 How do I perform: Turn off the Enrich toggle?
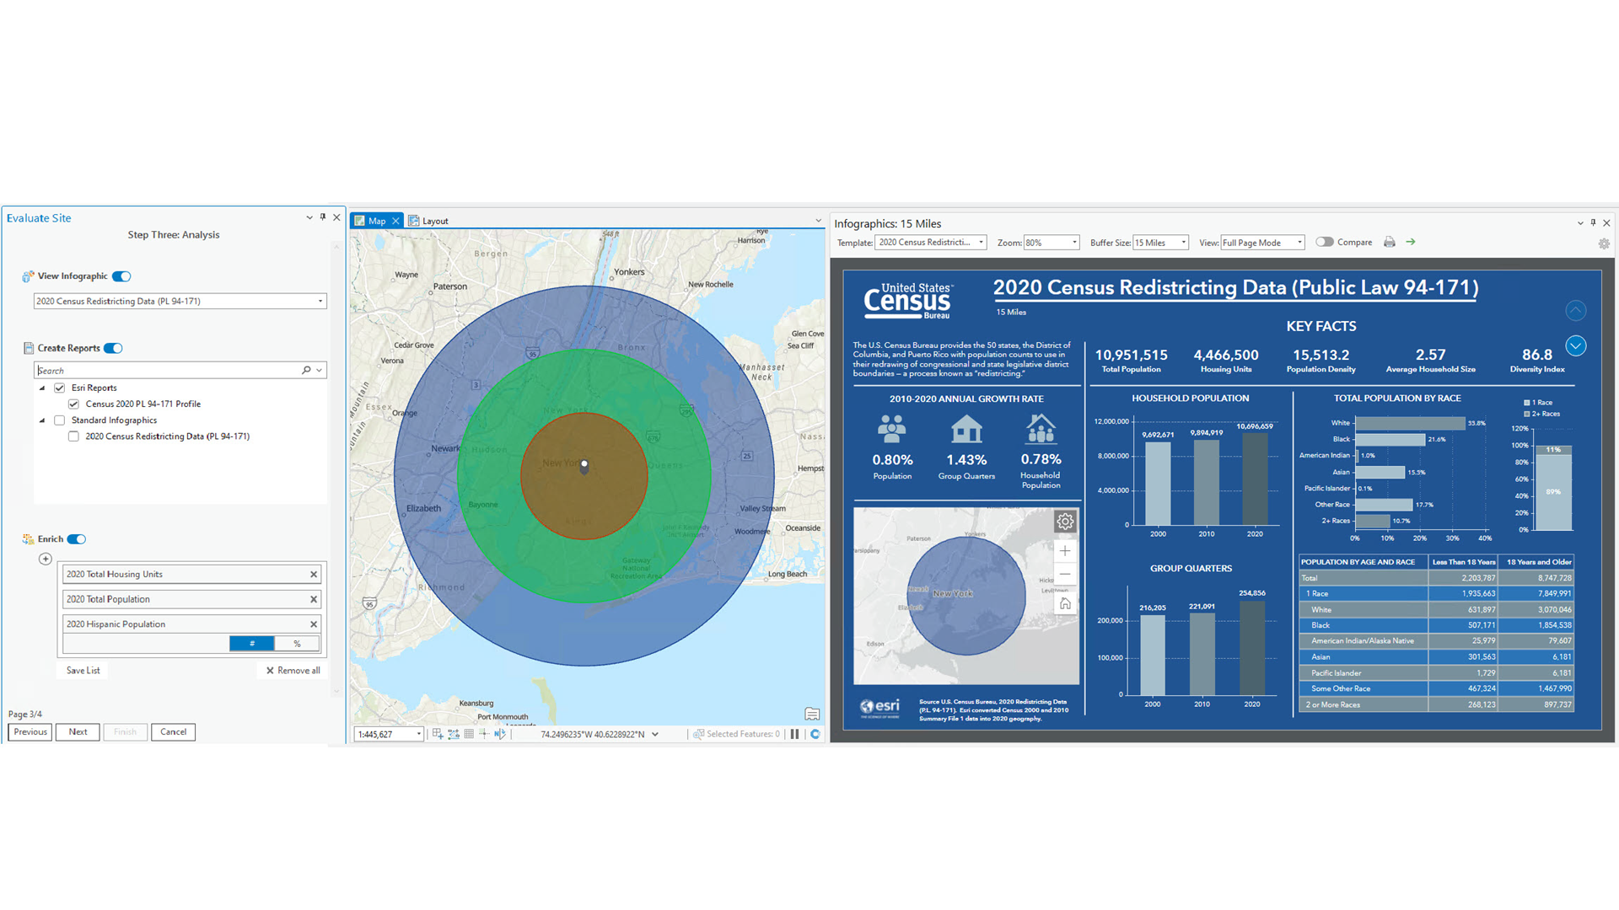coord(77,539)
